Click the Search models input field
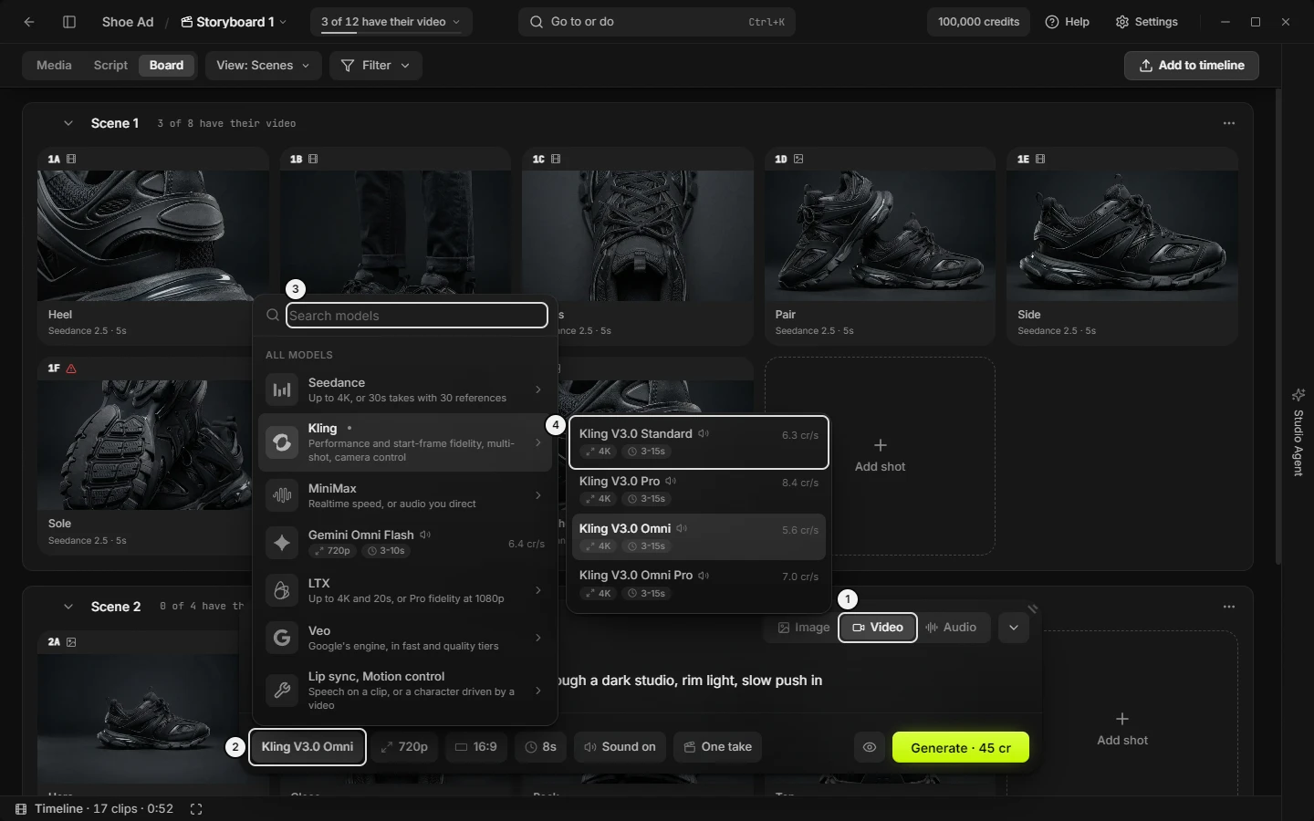The height and width of the screenshot is (821, 1314). click(x=417, y=316)
